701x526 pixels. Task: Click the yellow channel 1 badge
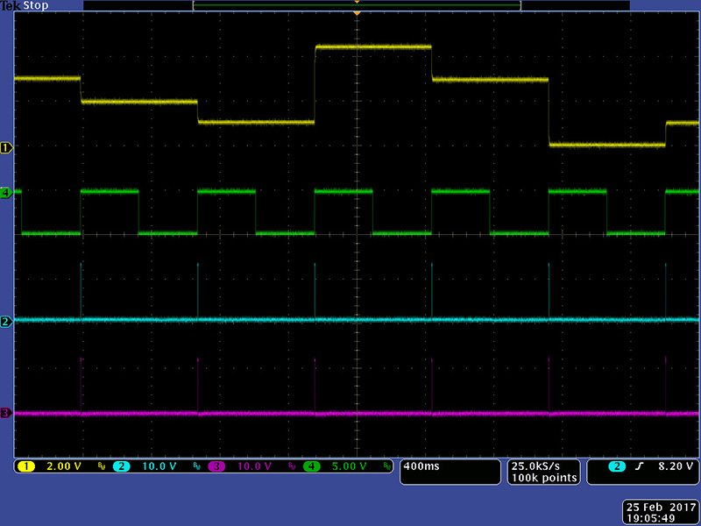(26, 466)
